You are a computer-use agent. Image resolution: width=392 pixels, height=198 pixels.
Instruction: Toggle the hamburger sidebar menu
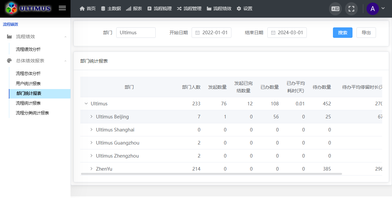[x=62, y=8]
